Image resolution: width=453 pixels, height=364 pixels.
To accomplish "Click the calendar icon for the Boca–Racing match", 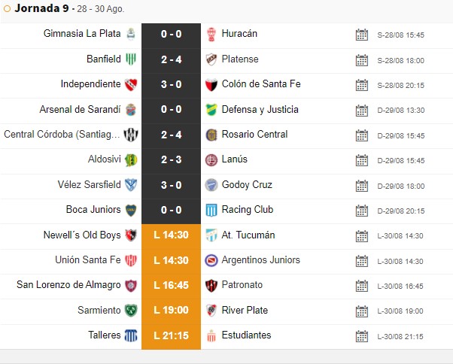I will (362, 211).
